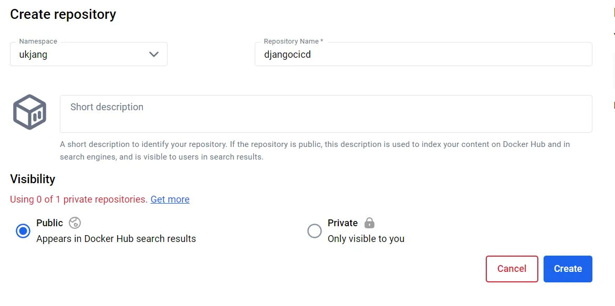Click the 'Appears in Docker Hub search results' text

[x=116, y=239]
